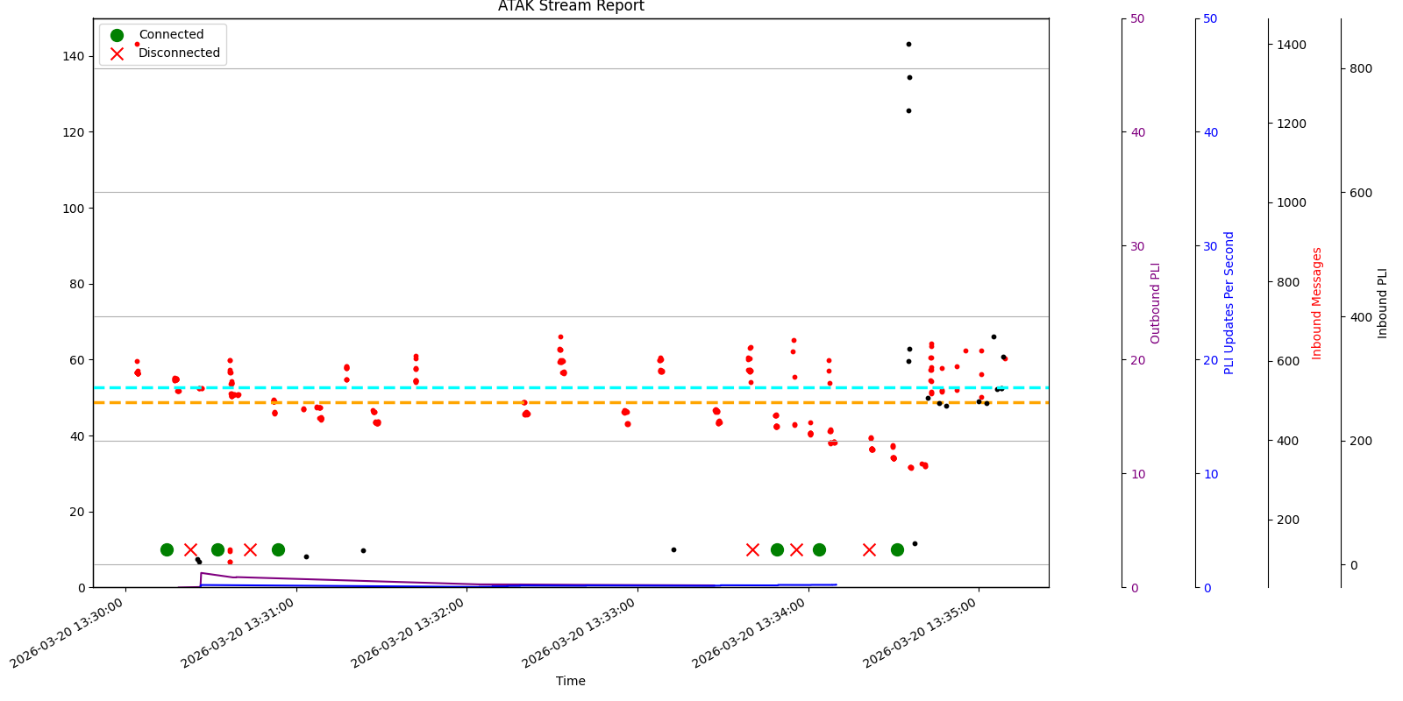Click the black 'Inbound PLI' axis label
Screen dimensions: 1403x701
[x=1382, y=302]
